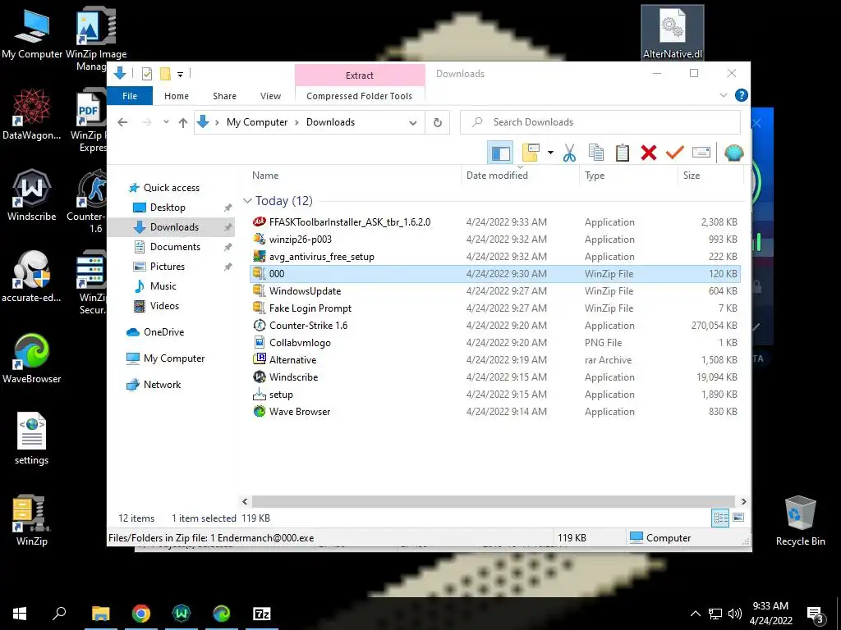Select the winzip26-p003 file
Viewport: 841px width, 630px height.
(495, 240)
